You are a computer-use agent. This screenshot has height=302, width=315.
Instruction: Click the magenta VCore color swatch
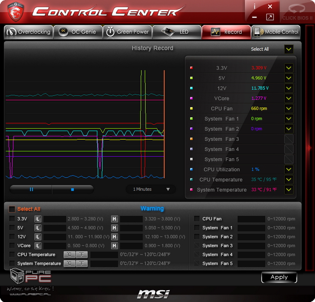tap(191, 98)
